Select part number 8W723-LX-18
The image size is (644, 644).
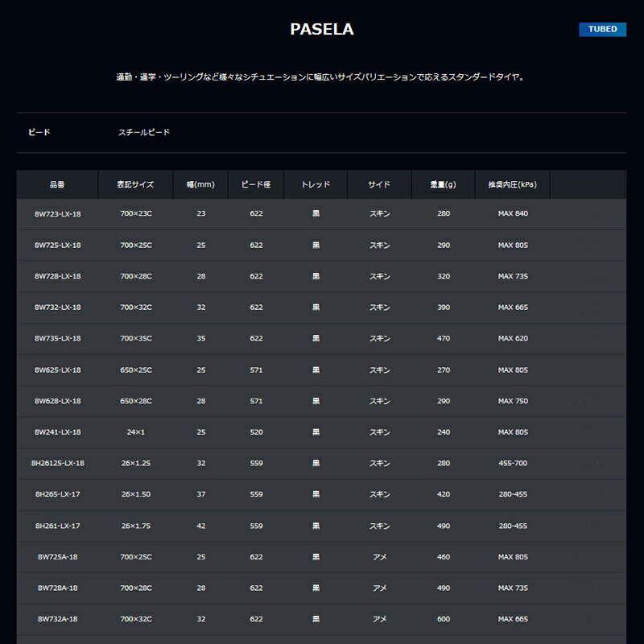(57, 214)
